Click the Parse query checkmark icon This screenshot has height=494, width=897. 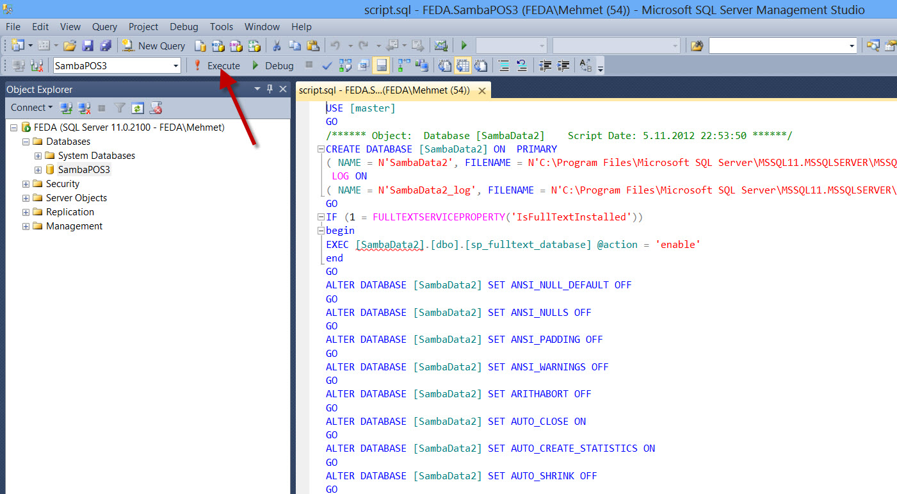tap(327, 65)
